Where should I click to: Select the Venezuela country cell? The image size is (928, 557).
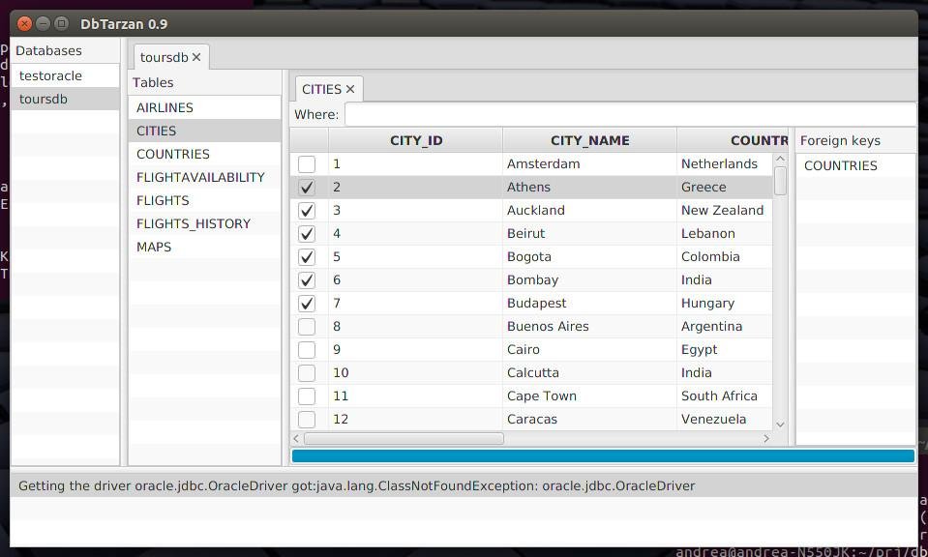725,420
